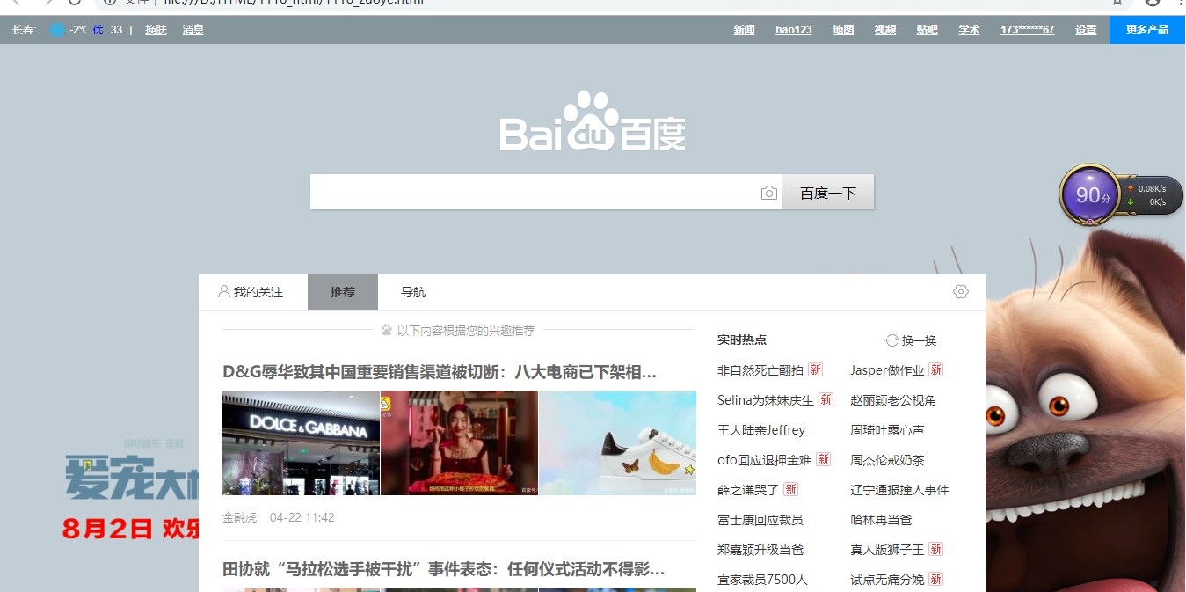Screen dimensions: 1186x592
Task: Open hot topic 郑嘉颖升级当爸
Action: [x=760, y=550]
